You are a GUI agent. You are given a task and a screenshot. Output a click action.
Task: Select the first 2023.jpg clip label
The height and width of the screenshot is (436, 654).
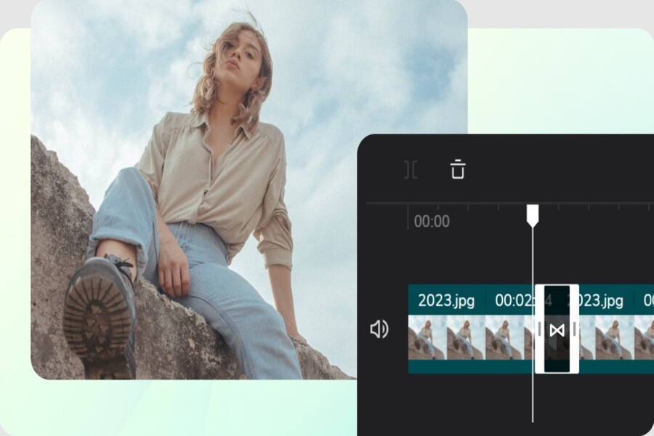click(x=446, y=300)
